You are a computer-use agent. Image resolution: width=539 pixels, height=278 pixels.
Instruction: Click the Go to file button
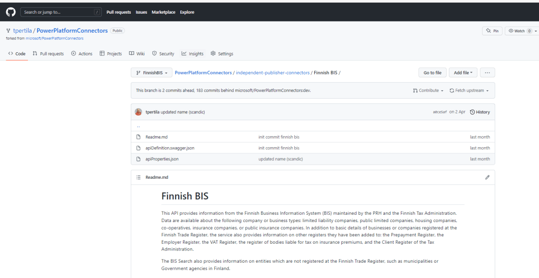click(432, 72)
